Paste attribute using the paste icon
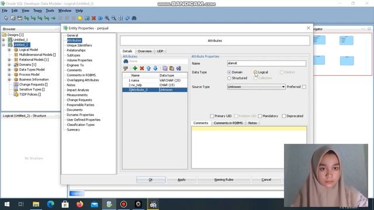This screenshot has width=374, height=210. point(172,68)
